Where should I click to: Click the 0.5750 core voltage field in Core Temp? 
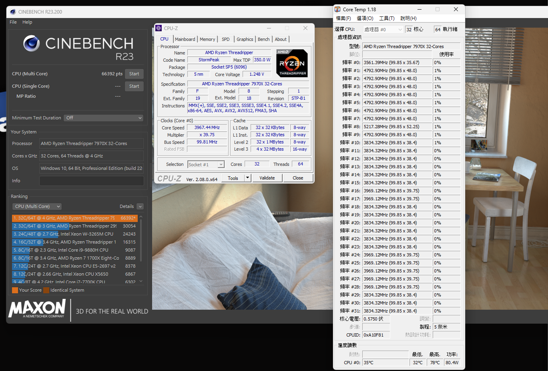pos(376,319)
